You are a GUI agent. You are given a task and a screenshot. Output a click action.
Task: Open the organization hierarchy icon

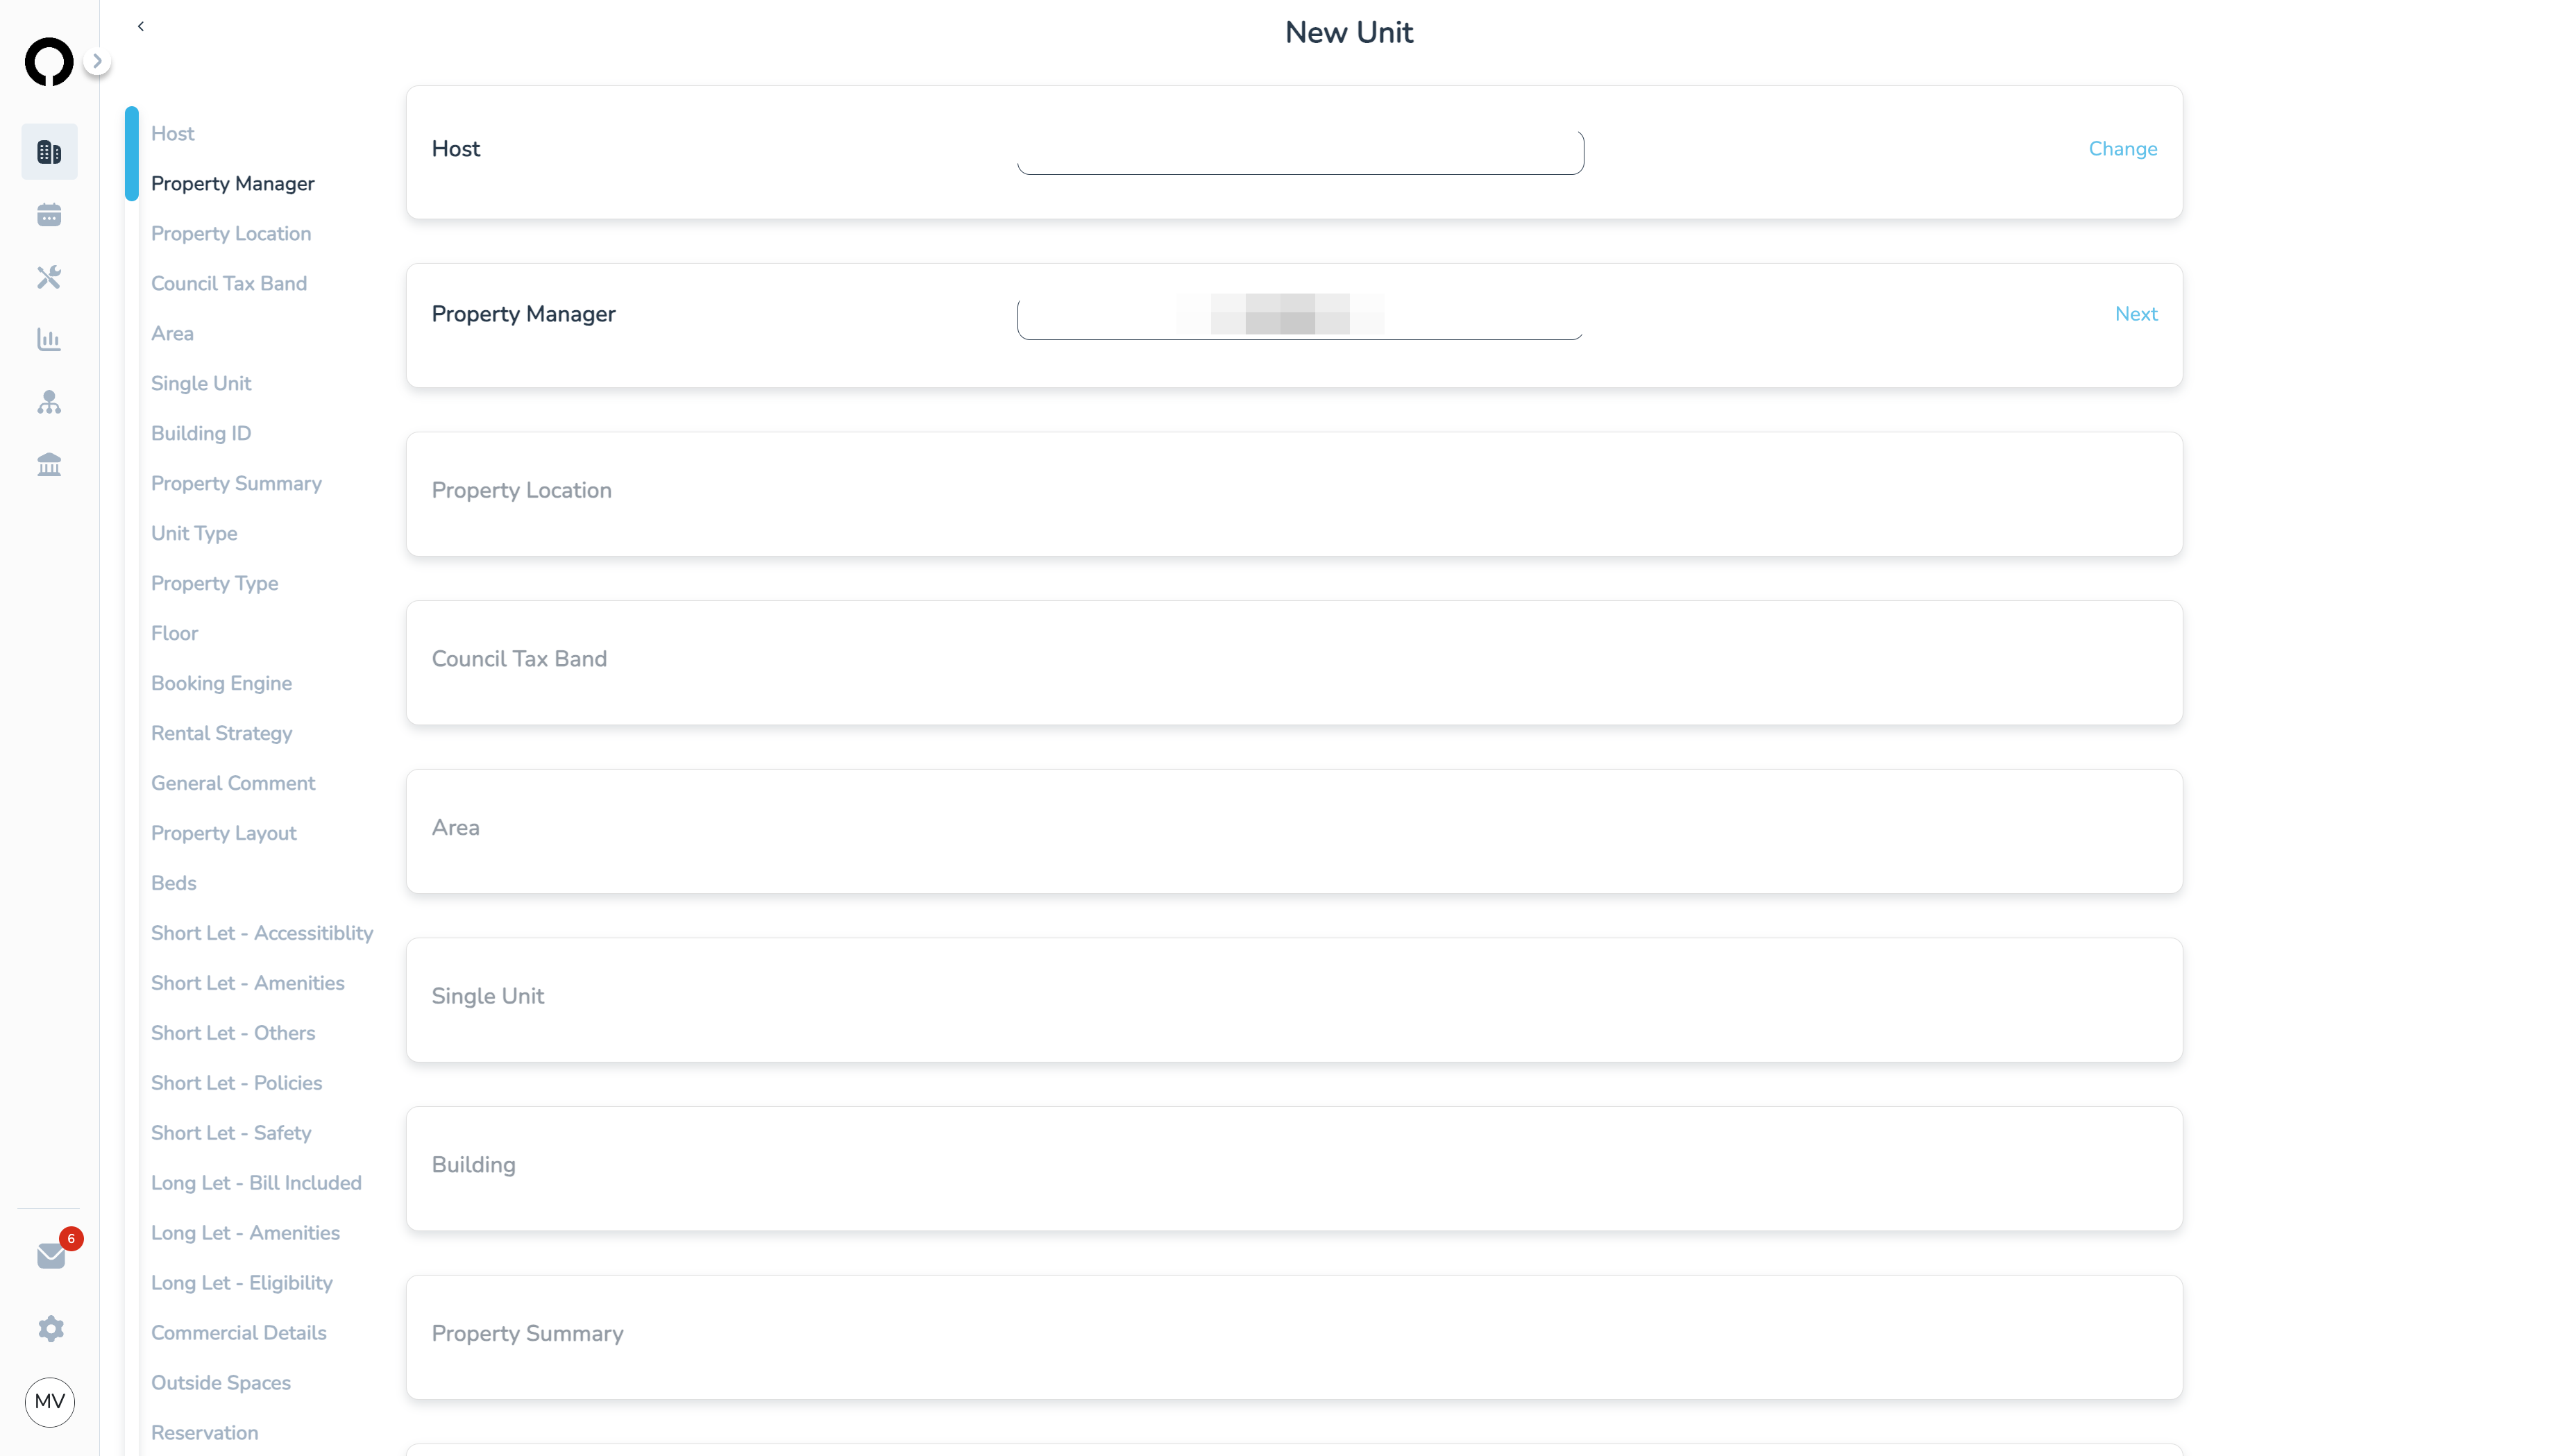(49, 402)
